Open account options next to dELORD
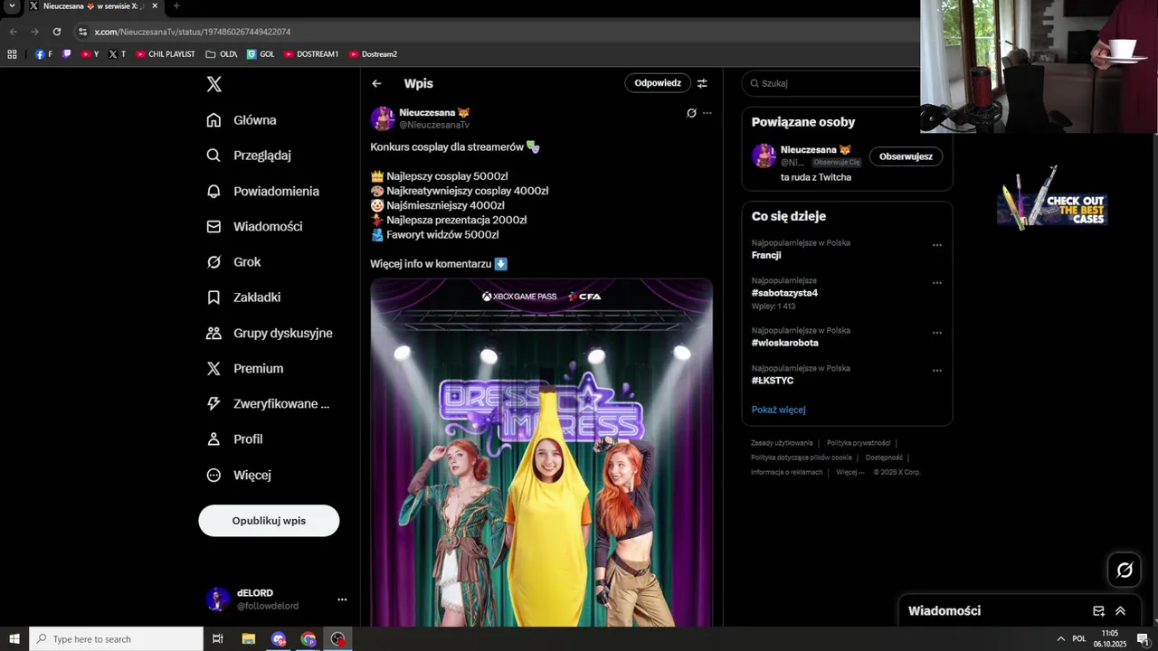Image resolution: width=1158 pixels, height=651 pixels. pos(342,599)
